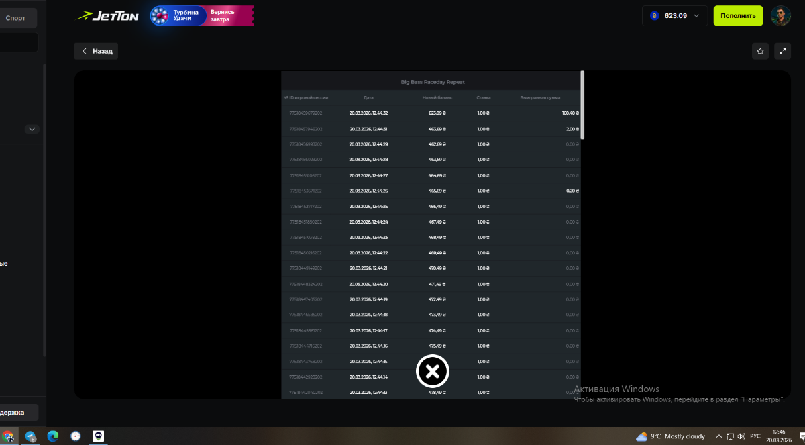
Task: Select the top row with 160,40 win
Action: pos(433,113)
